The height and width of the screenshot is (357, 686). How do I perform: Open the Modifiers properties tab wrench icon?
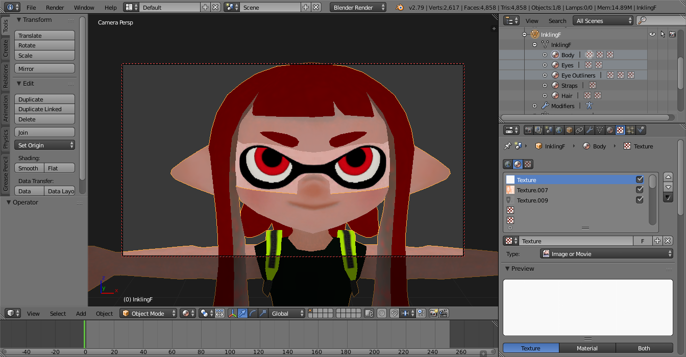pyautogui.click(x=590, y=131)
